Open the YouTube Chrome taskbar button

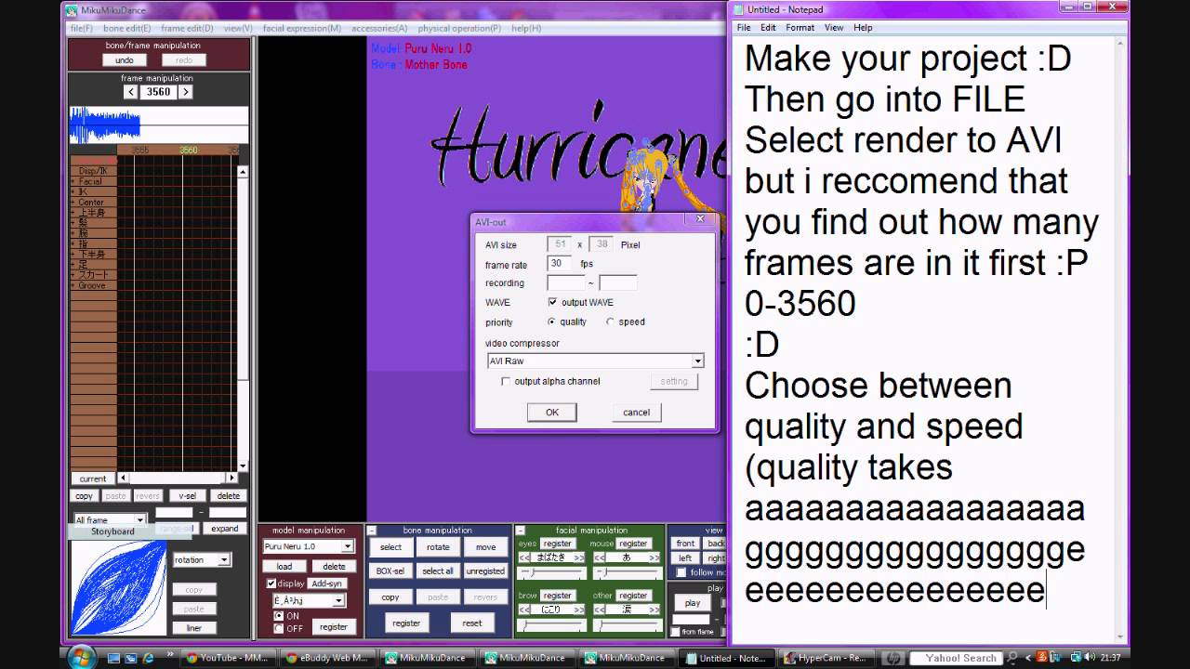point(228,658)
